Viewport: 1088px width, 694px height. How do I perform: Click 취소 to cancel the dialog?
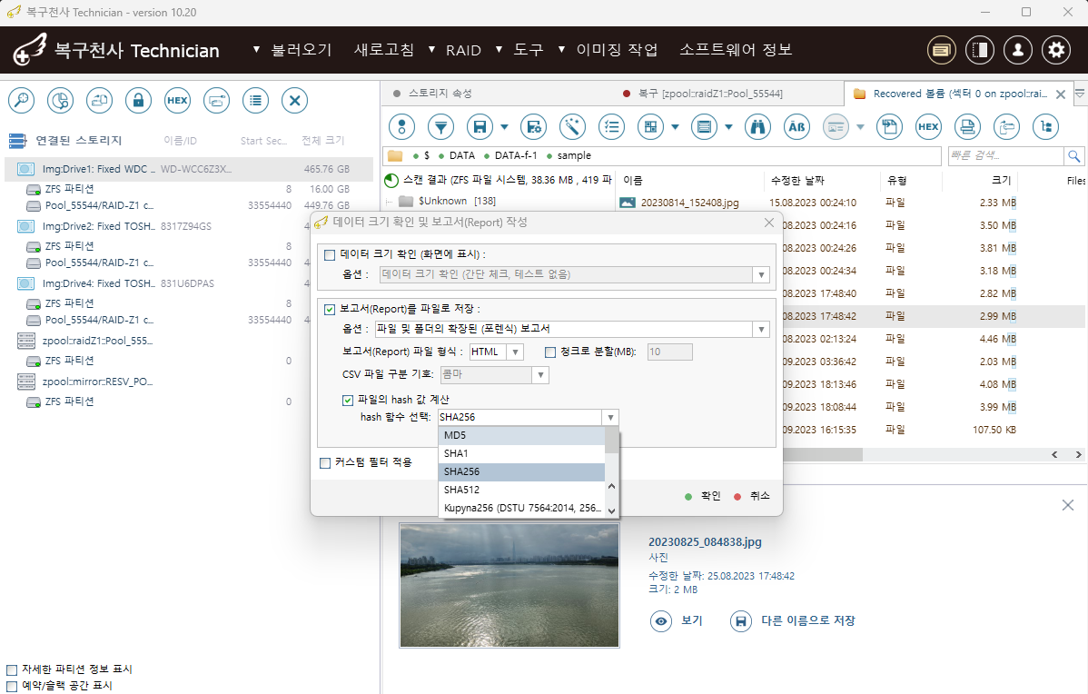760,496
